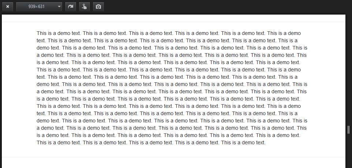The height and width of the screenshot is (168, 352).
Task: Rotate the responsive viewport orientation
Action: [x=71, y=7]
